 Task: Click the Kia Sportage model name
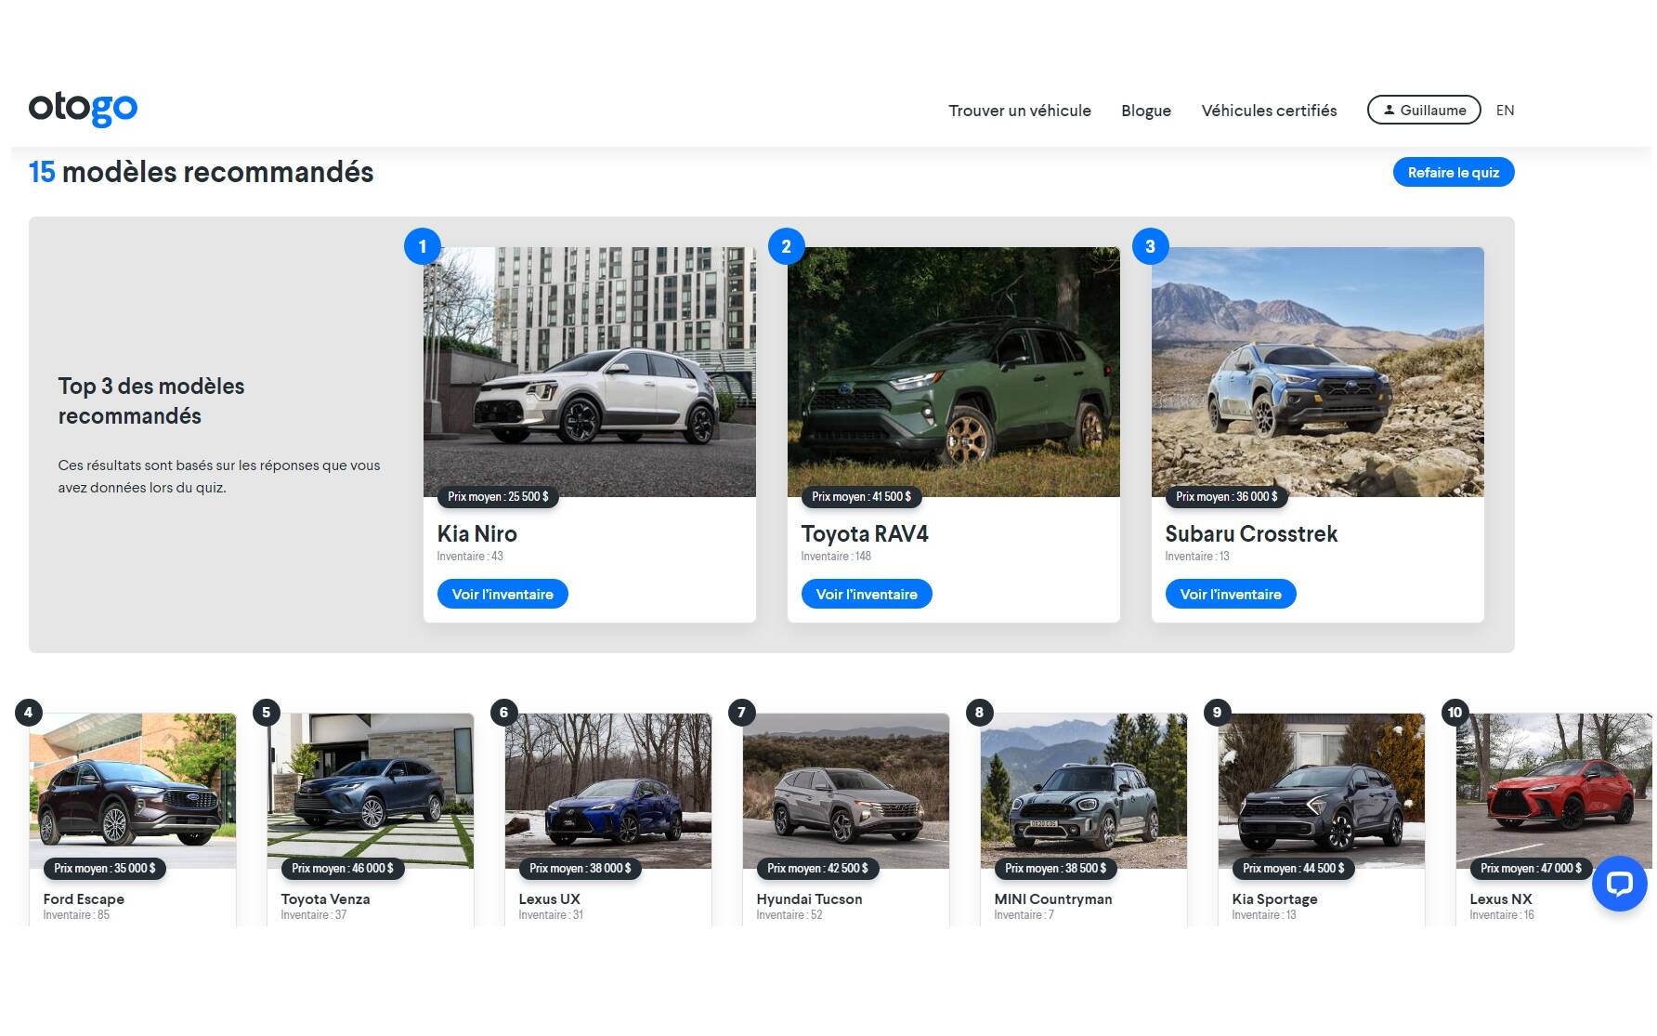pos(1274,899)
